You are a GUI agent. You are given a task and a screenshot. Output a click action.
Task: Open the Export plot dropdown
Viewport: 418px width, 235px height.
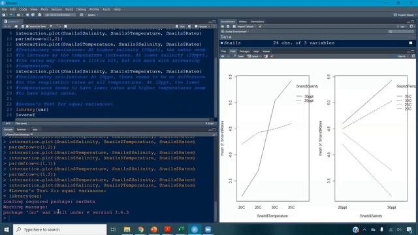click(254, 56)
